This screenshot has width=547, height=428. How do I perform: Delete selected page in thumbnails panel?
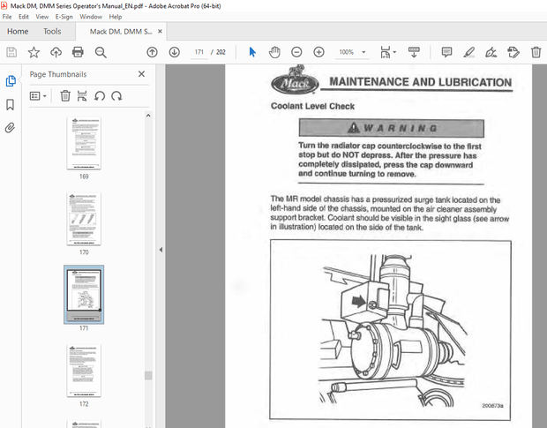(x=65, y=96)
